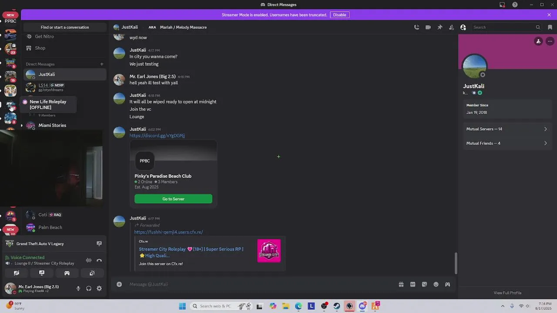Click the Voice Connected status text
The height and width of the screenshot is (313, 557).
coord(27,258)
